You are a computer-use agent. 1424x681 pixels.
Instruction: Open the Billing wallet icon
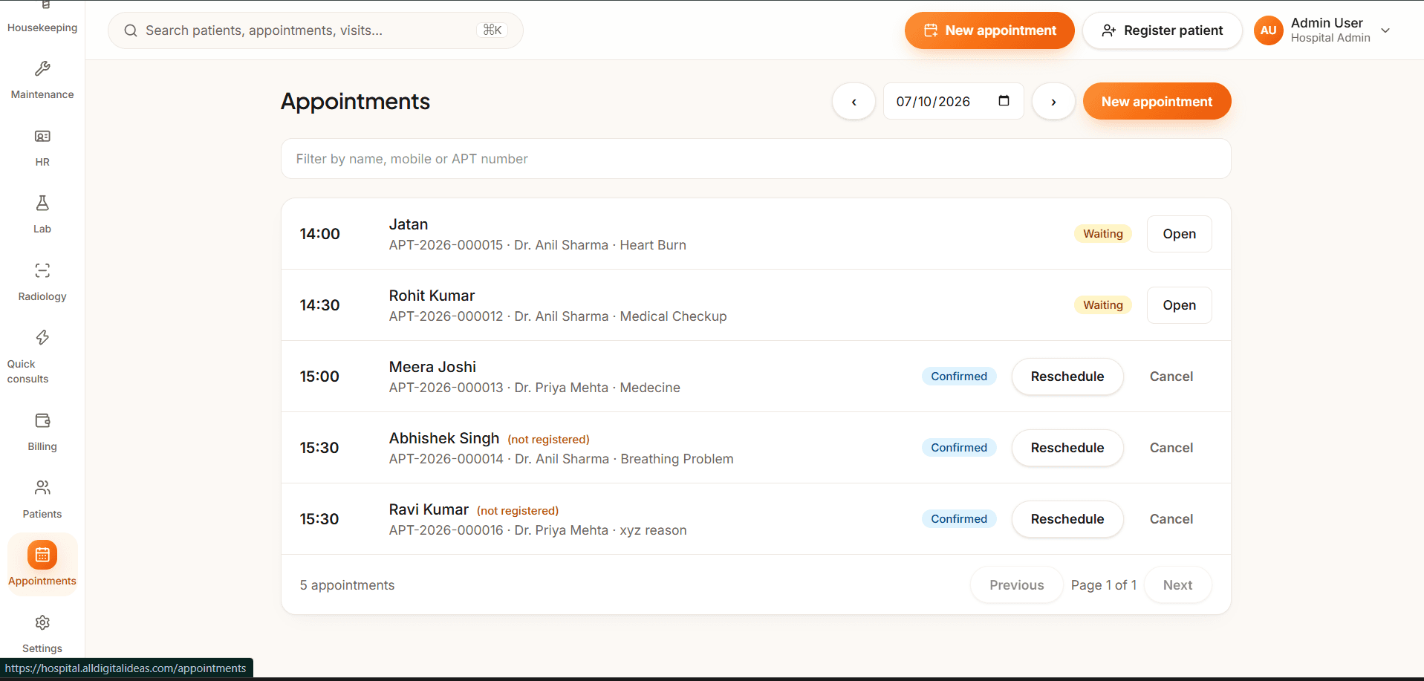[42, 420]
